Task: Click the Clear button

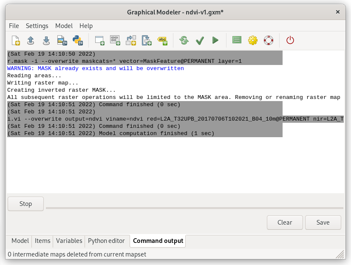Action: (x=285, y=223)
